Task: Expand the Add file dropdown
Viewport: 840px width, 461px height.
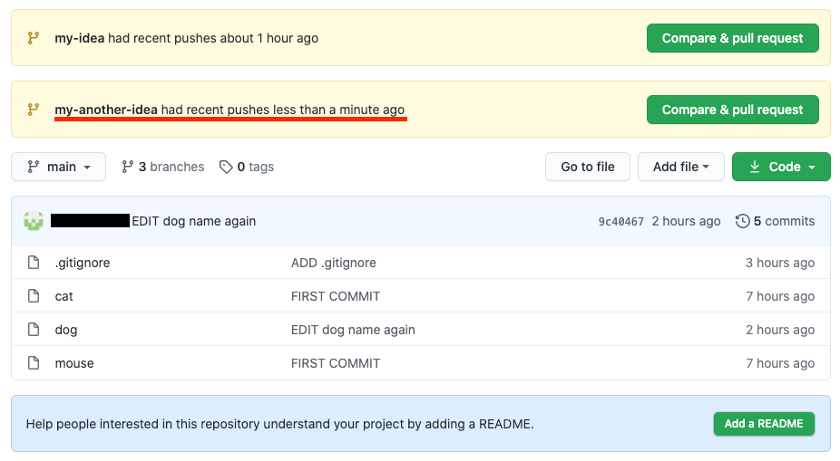Action: (x=681, y=167)
